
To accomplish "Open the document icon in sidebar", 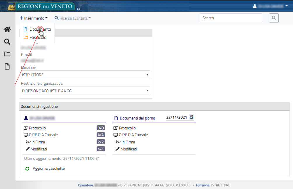I will 7,66.
